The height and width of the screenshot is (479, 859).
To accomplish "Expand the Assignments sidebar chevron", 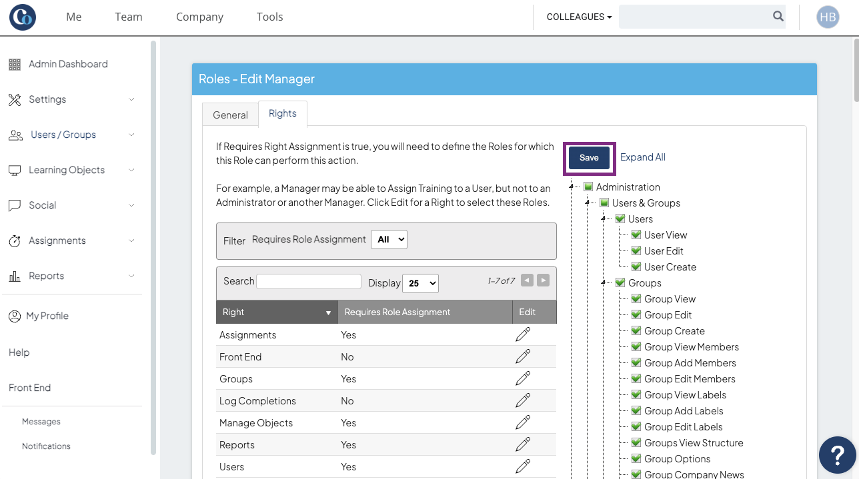I will pos(131,240).
